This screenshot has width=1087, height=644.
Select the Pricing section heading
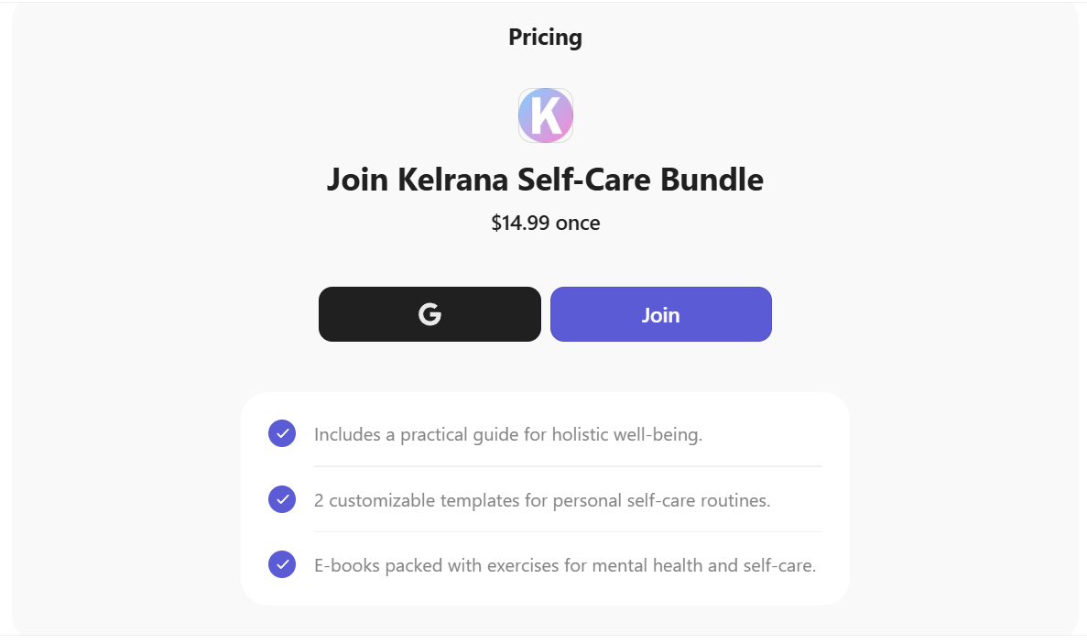[545, 37]
